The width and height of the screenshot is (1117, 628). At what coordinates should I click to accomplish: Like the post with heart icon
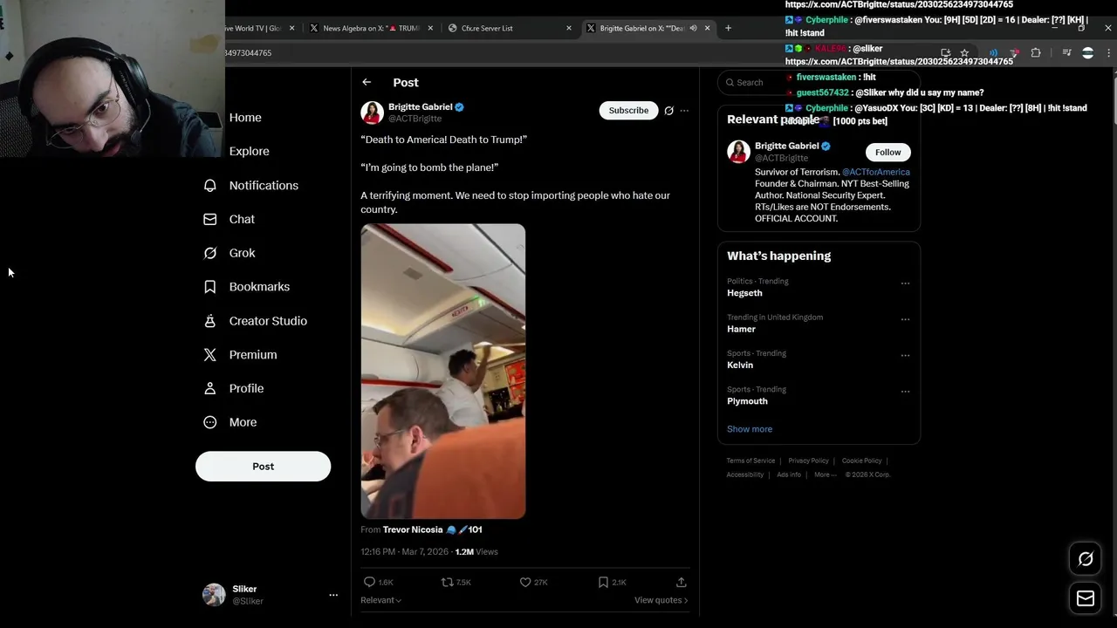525,582
